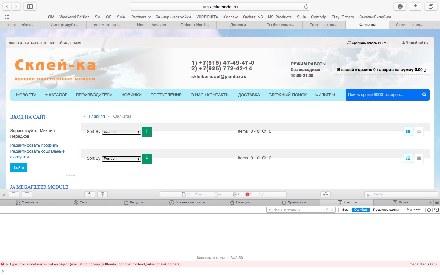Open the first Sort By Position dropdown
440x275 pixels.
tap(121, 132)
